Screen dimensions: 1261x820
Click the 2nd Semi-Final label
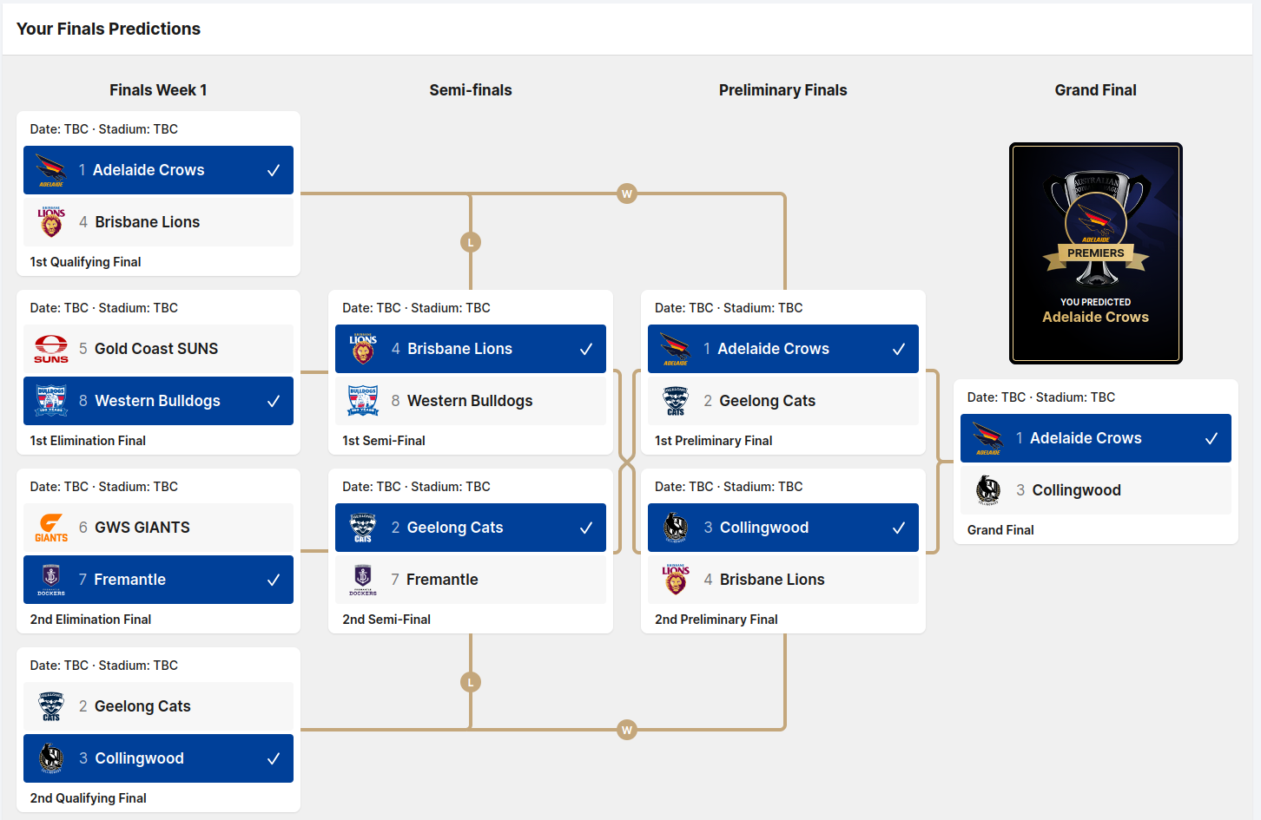pos(386,620)
